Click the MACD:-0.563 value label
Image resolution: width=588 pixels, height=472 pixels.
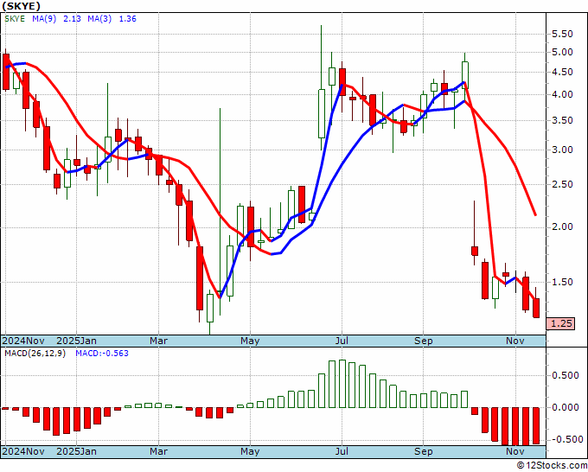(102, 354)
